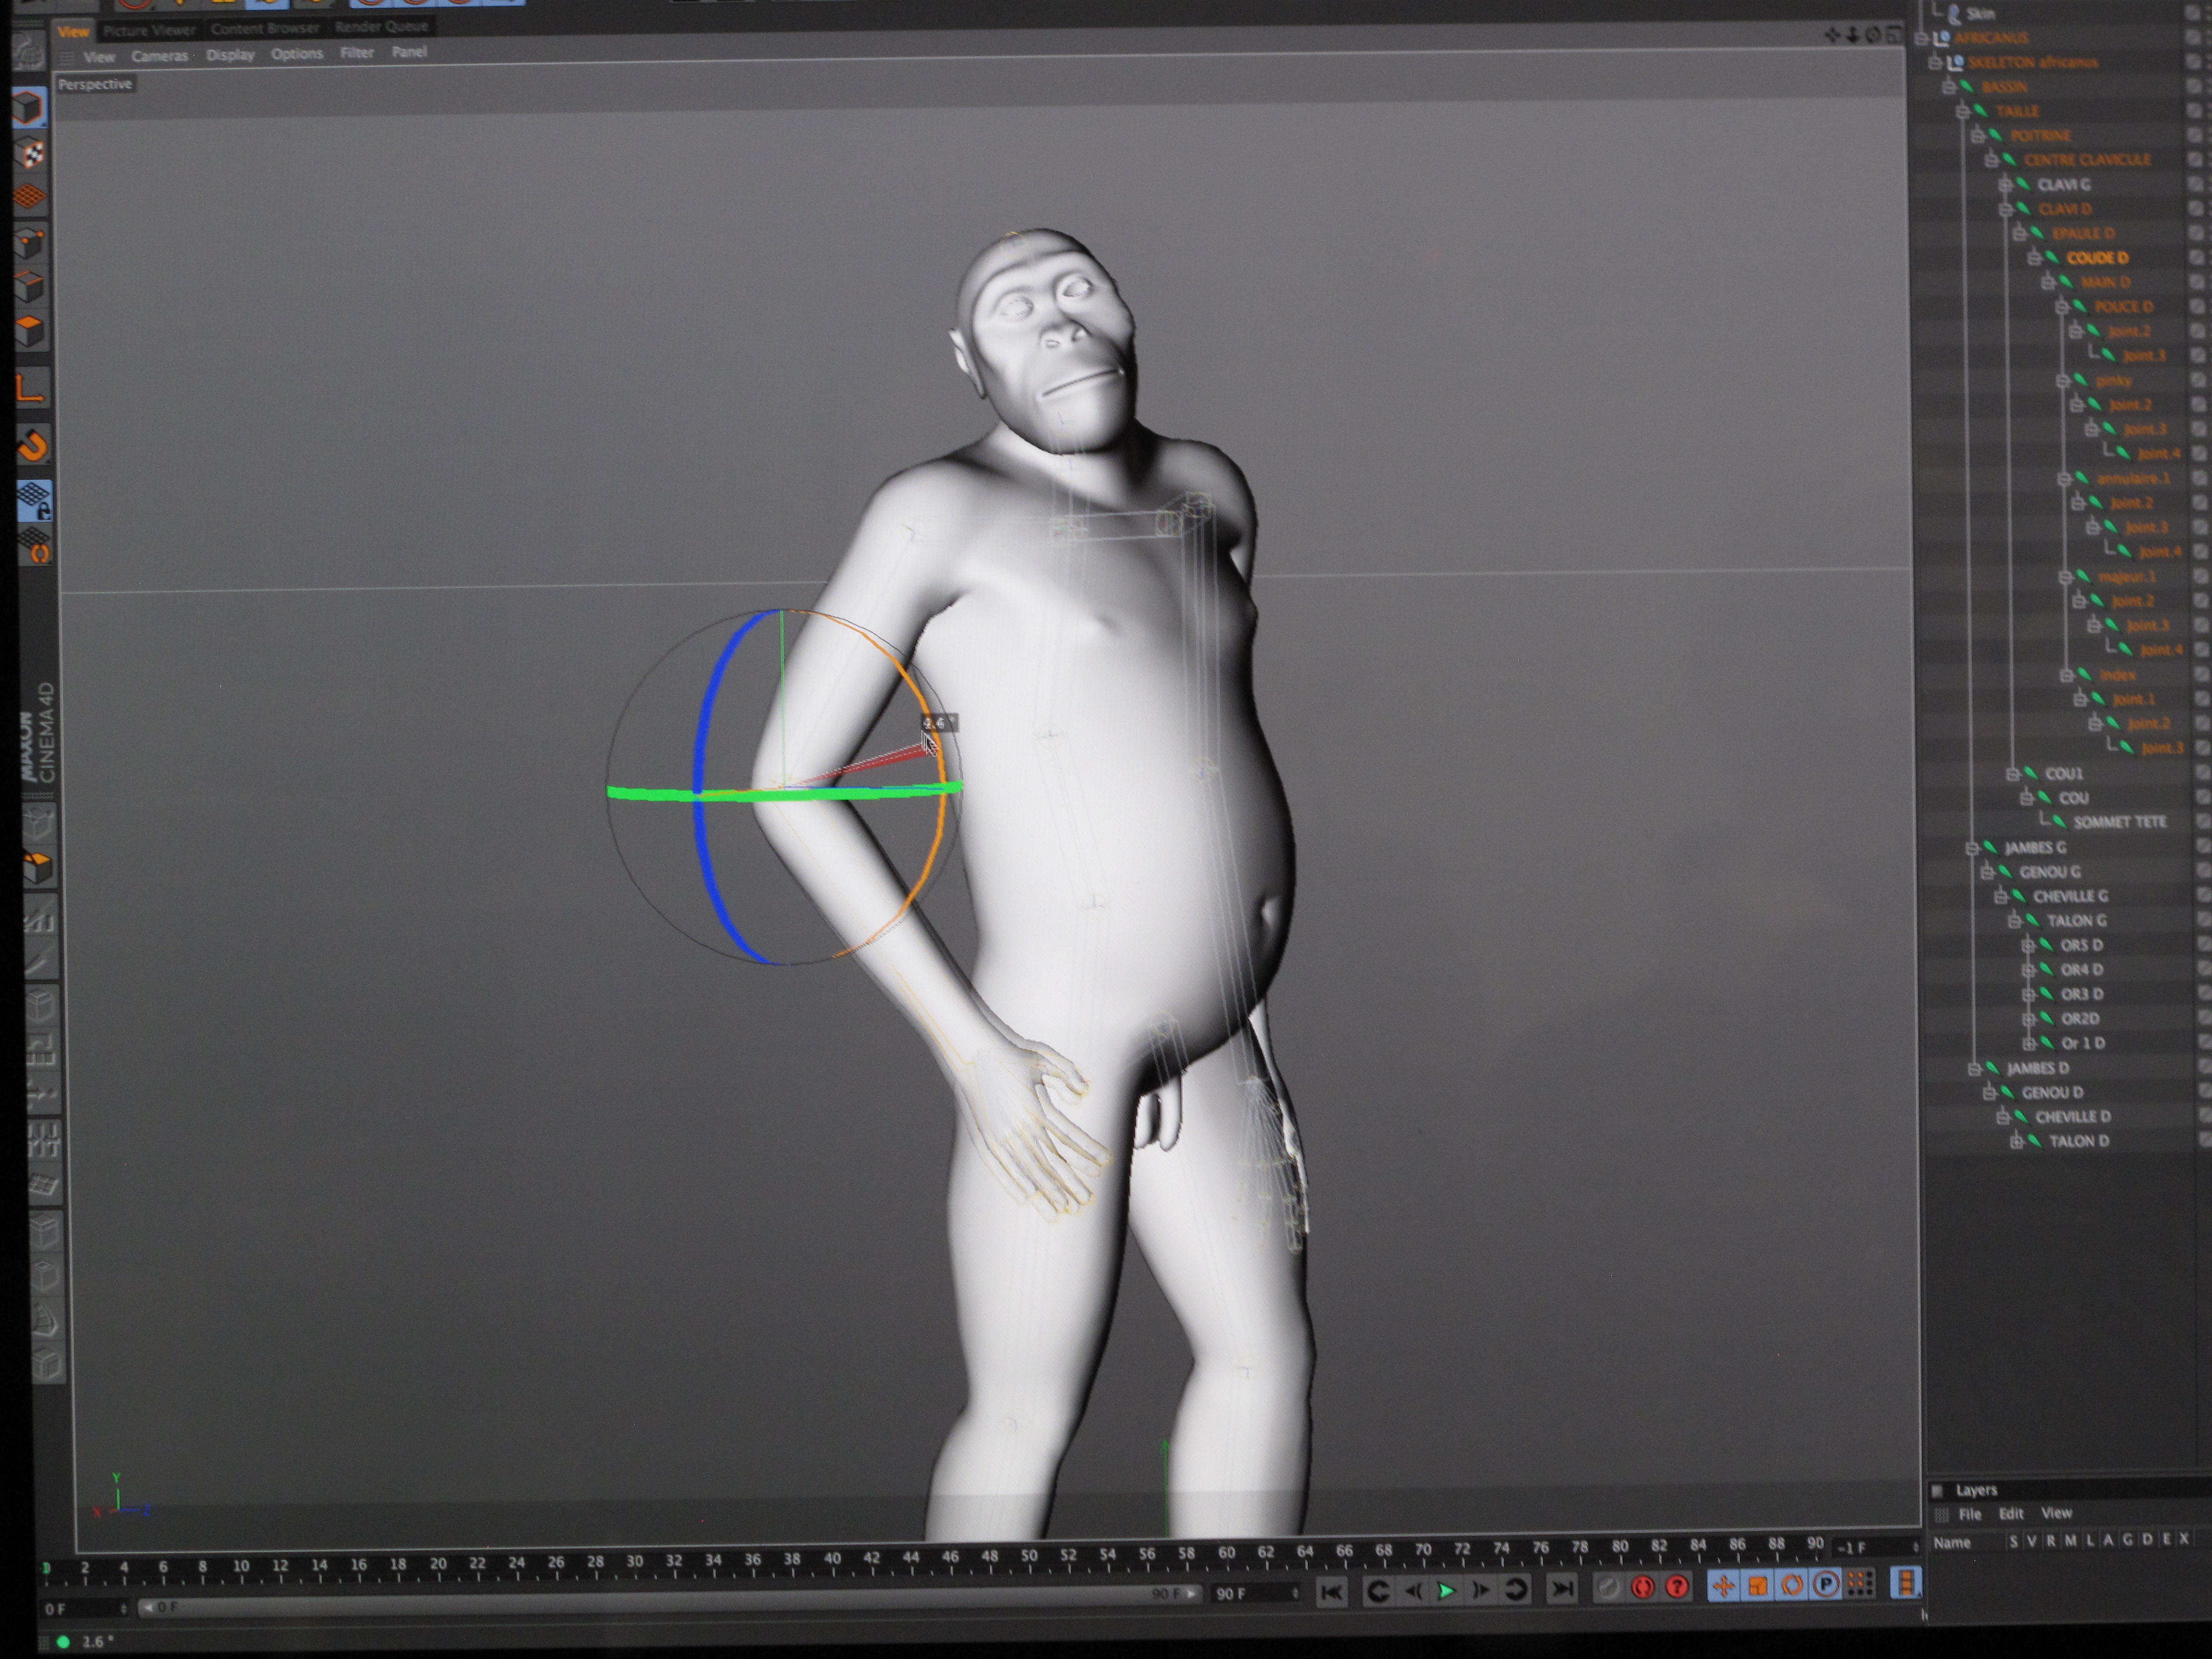Activate the Texture mode icon
2212x1659 pixels.
click(x=30, y=153)
